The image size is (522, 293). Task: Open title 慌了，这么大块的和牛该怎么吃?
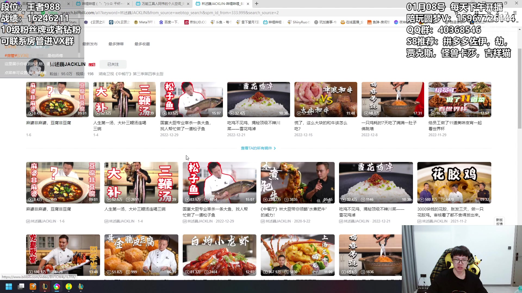[321, 126]
